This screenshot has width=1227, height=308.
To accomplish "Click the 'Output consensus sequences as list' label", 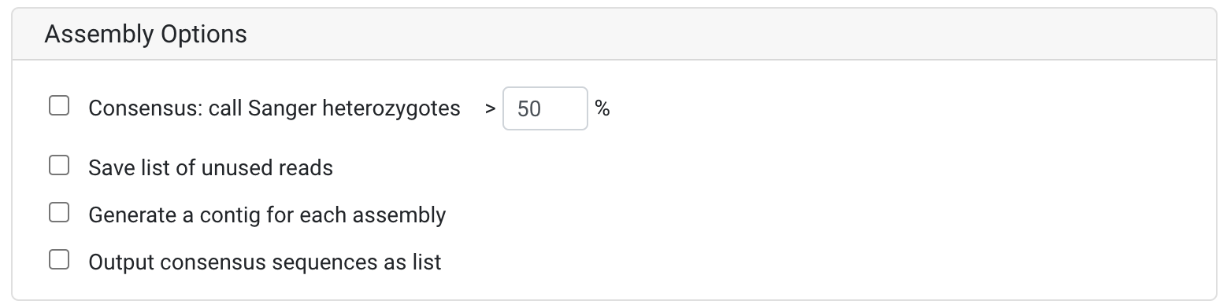I will [x=265, y=262].
